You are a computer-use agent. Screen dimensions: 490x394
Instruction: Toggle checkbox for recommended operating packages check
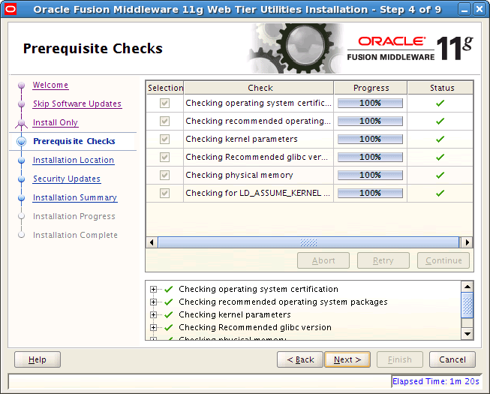click(x=164, y=122)
